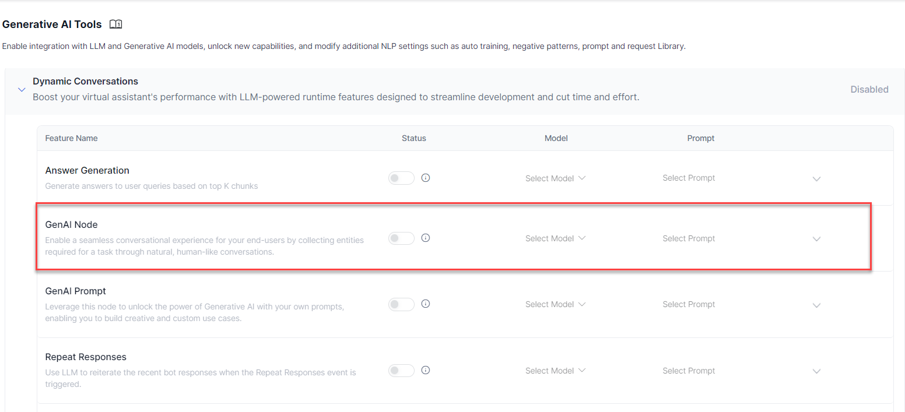Viewport: 905px width, 412px height.
Task: Click Select Prompt field for Answer Generation
Action: pyautogui.click(x=689, y=178)
